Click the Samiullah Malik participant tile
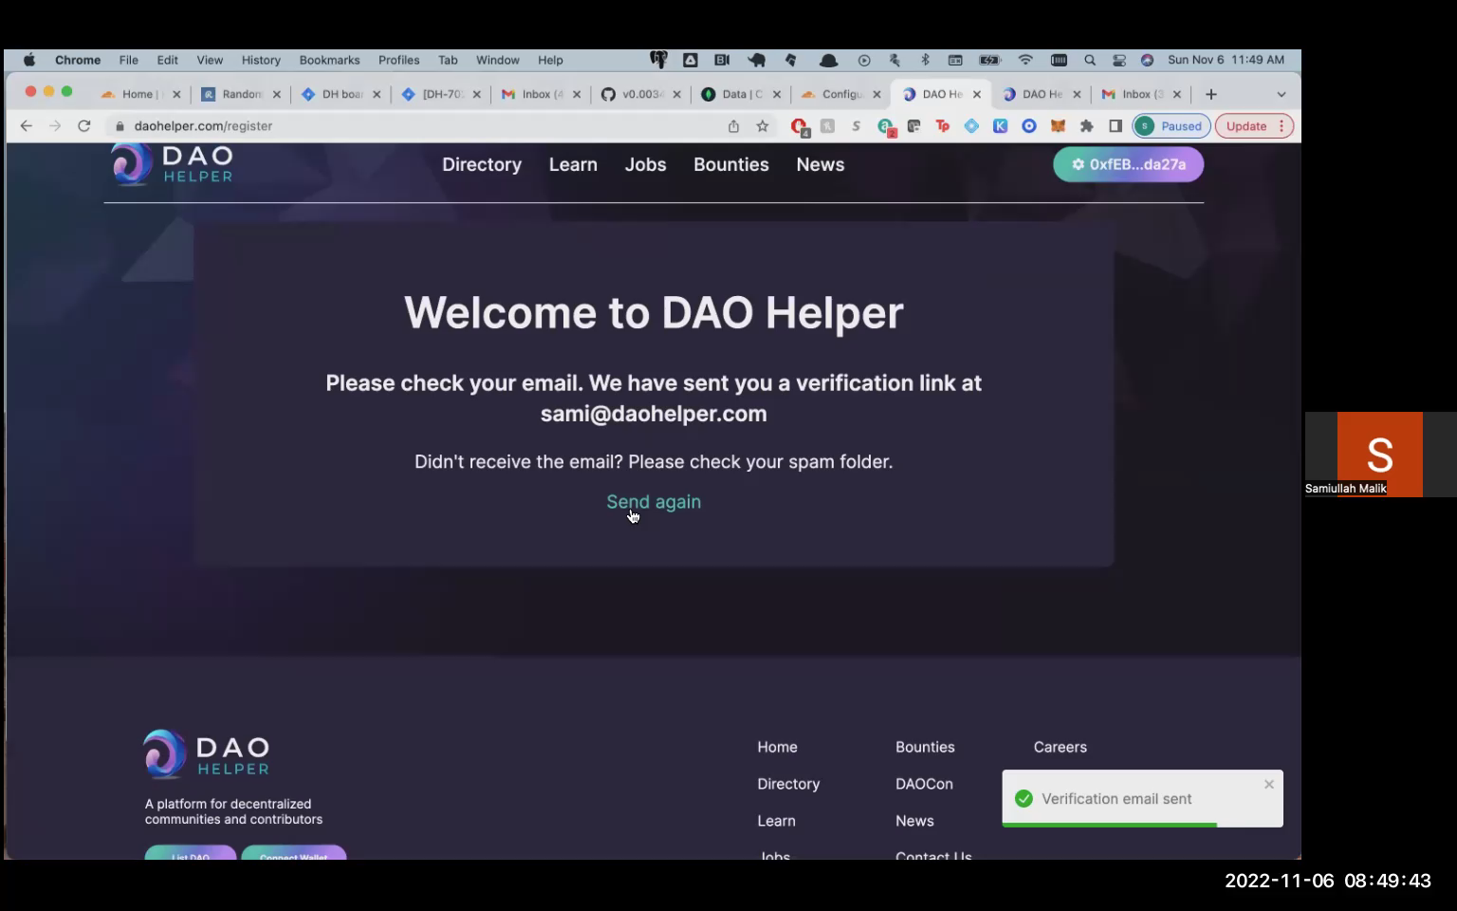The height and width of the screenshot is (911, 1457). (1380, 455)
